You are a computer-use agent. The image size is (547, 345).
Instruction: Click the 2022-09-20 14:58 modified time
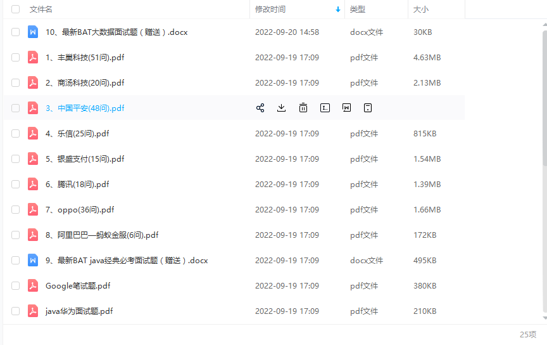[287, 32]
